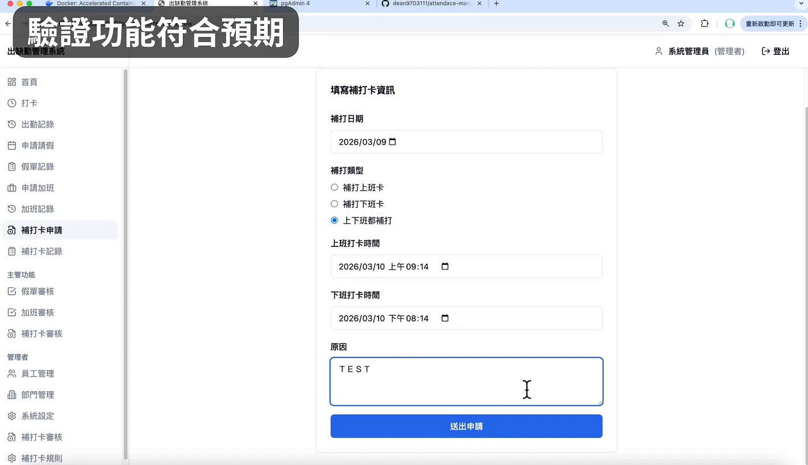Close the pgAdmin 4 tab

pos(368,3)
